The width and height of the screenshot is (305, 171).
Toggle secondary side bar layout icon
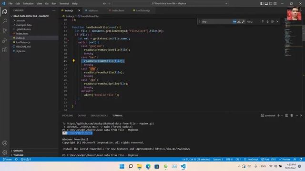tap(271, 3)
